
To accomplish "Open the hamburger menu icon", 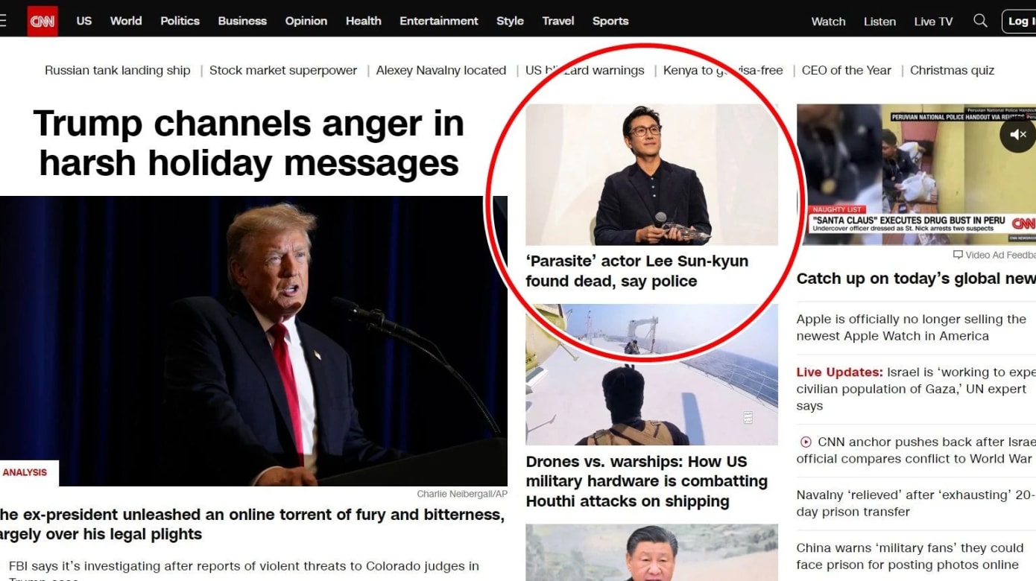I will click(3, 21).
